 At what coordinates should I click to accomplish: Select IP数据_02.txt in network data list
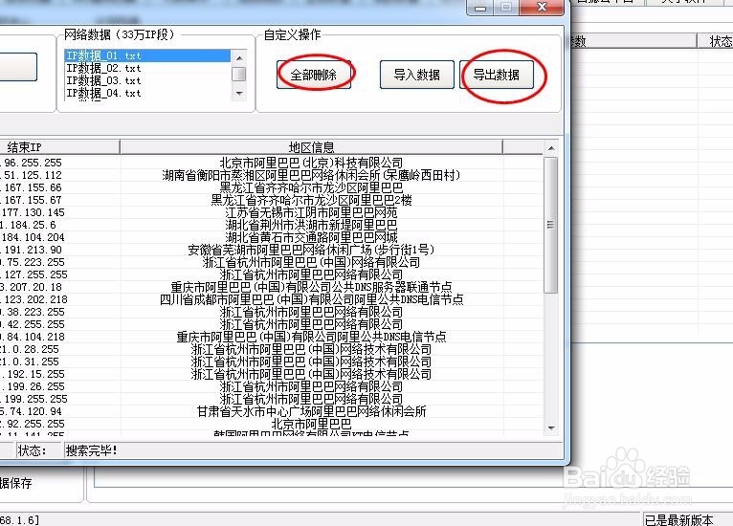pos(147,68)
